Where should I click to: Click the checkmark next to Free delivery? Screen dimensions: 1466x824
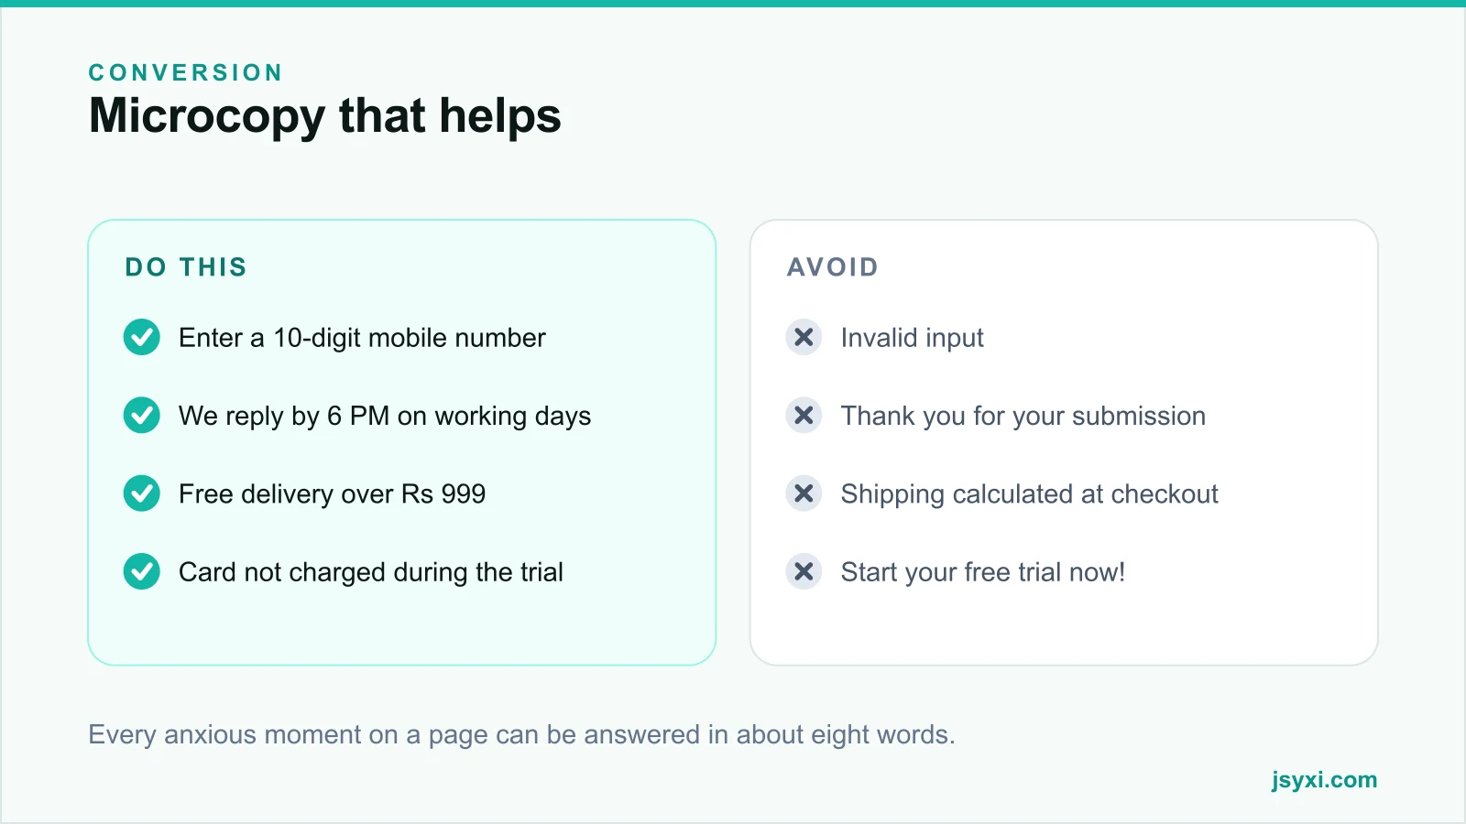click(142, 493)
